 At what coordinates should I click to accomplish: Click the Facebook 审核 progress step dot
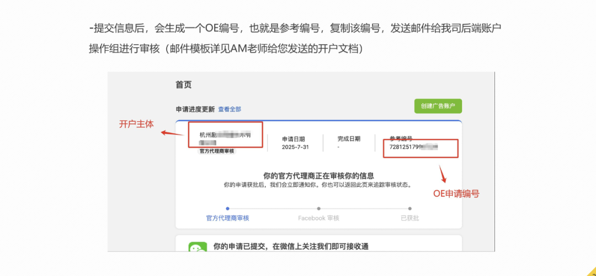pyautogui.click(x=318, y=208)
